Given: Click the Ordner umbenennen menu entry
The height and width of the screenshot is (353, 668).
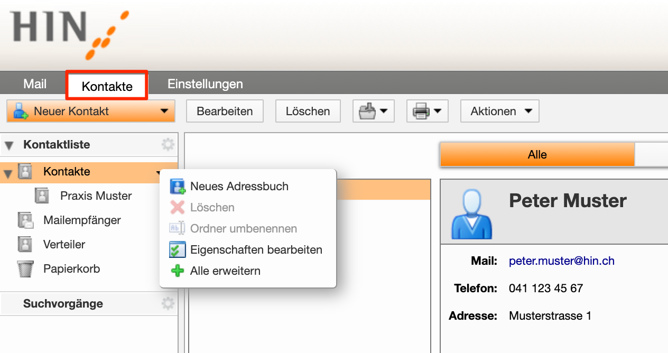Looking at the screenshot, I should (244, 229).
